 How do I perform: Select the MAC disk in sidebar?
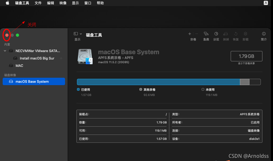click(34, 66)
